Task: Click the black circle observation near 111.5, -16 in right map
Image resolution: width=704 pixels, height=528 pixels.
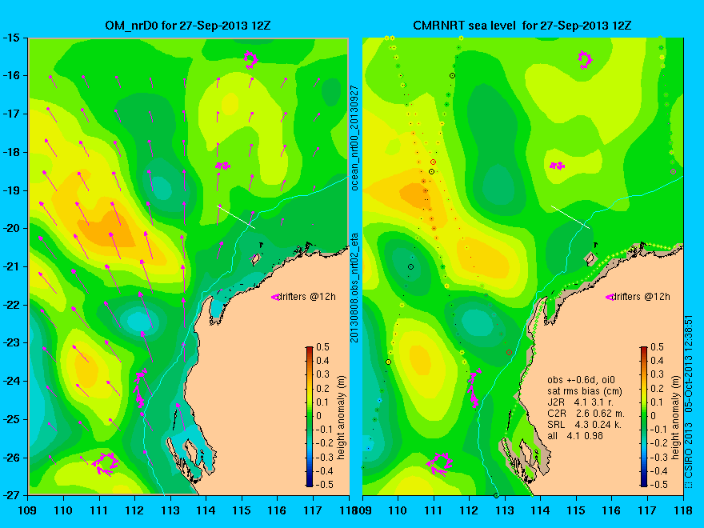Action: coord(452,75)
